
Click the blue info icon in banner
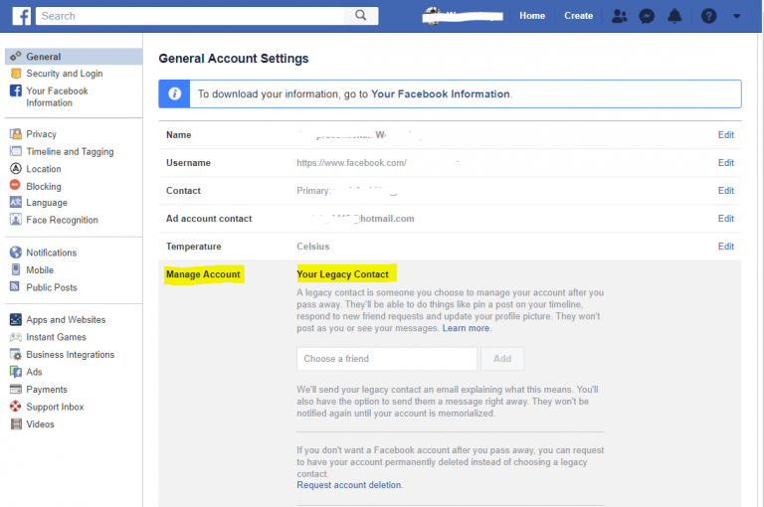pyautogui.click(x=174, y=93)
